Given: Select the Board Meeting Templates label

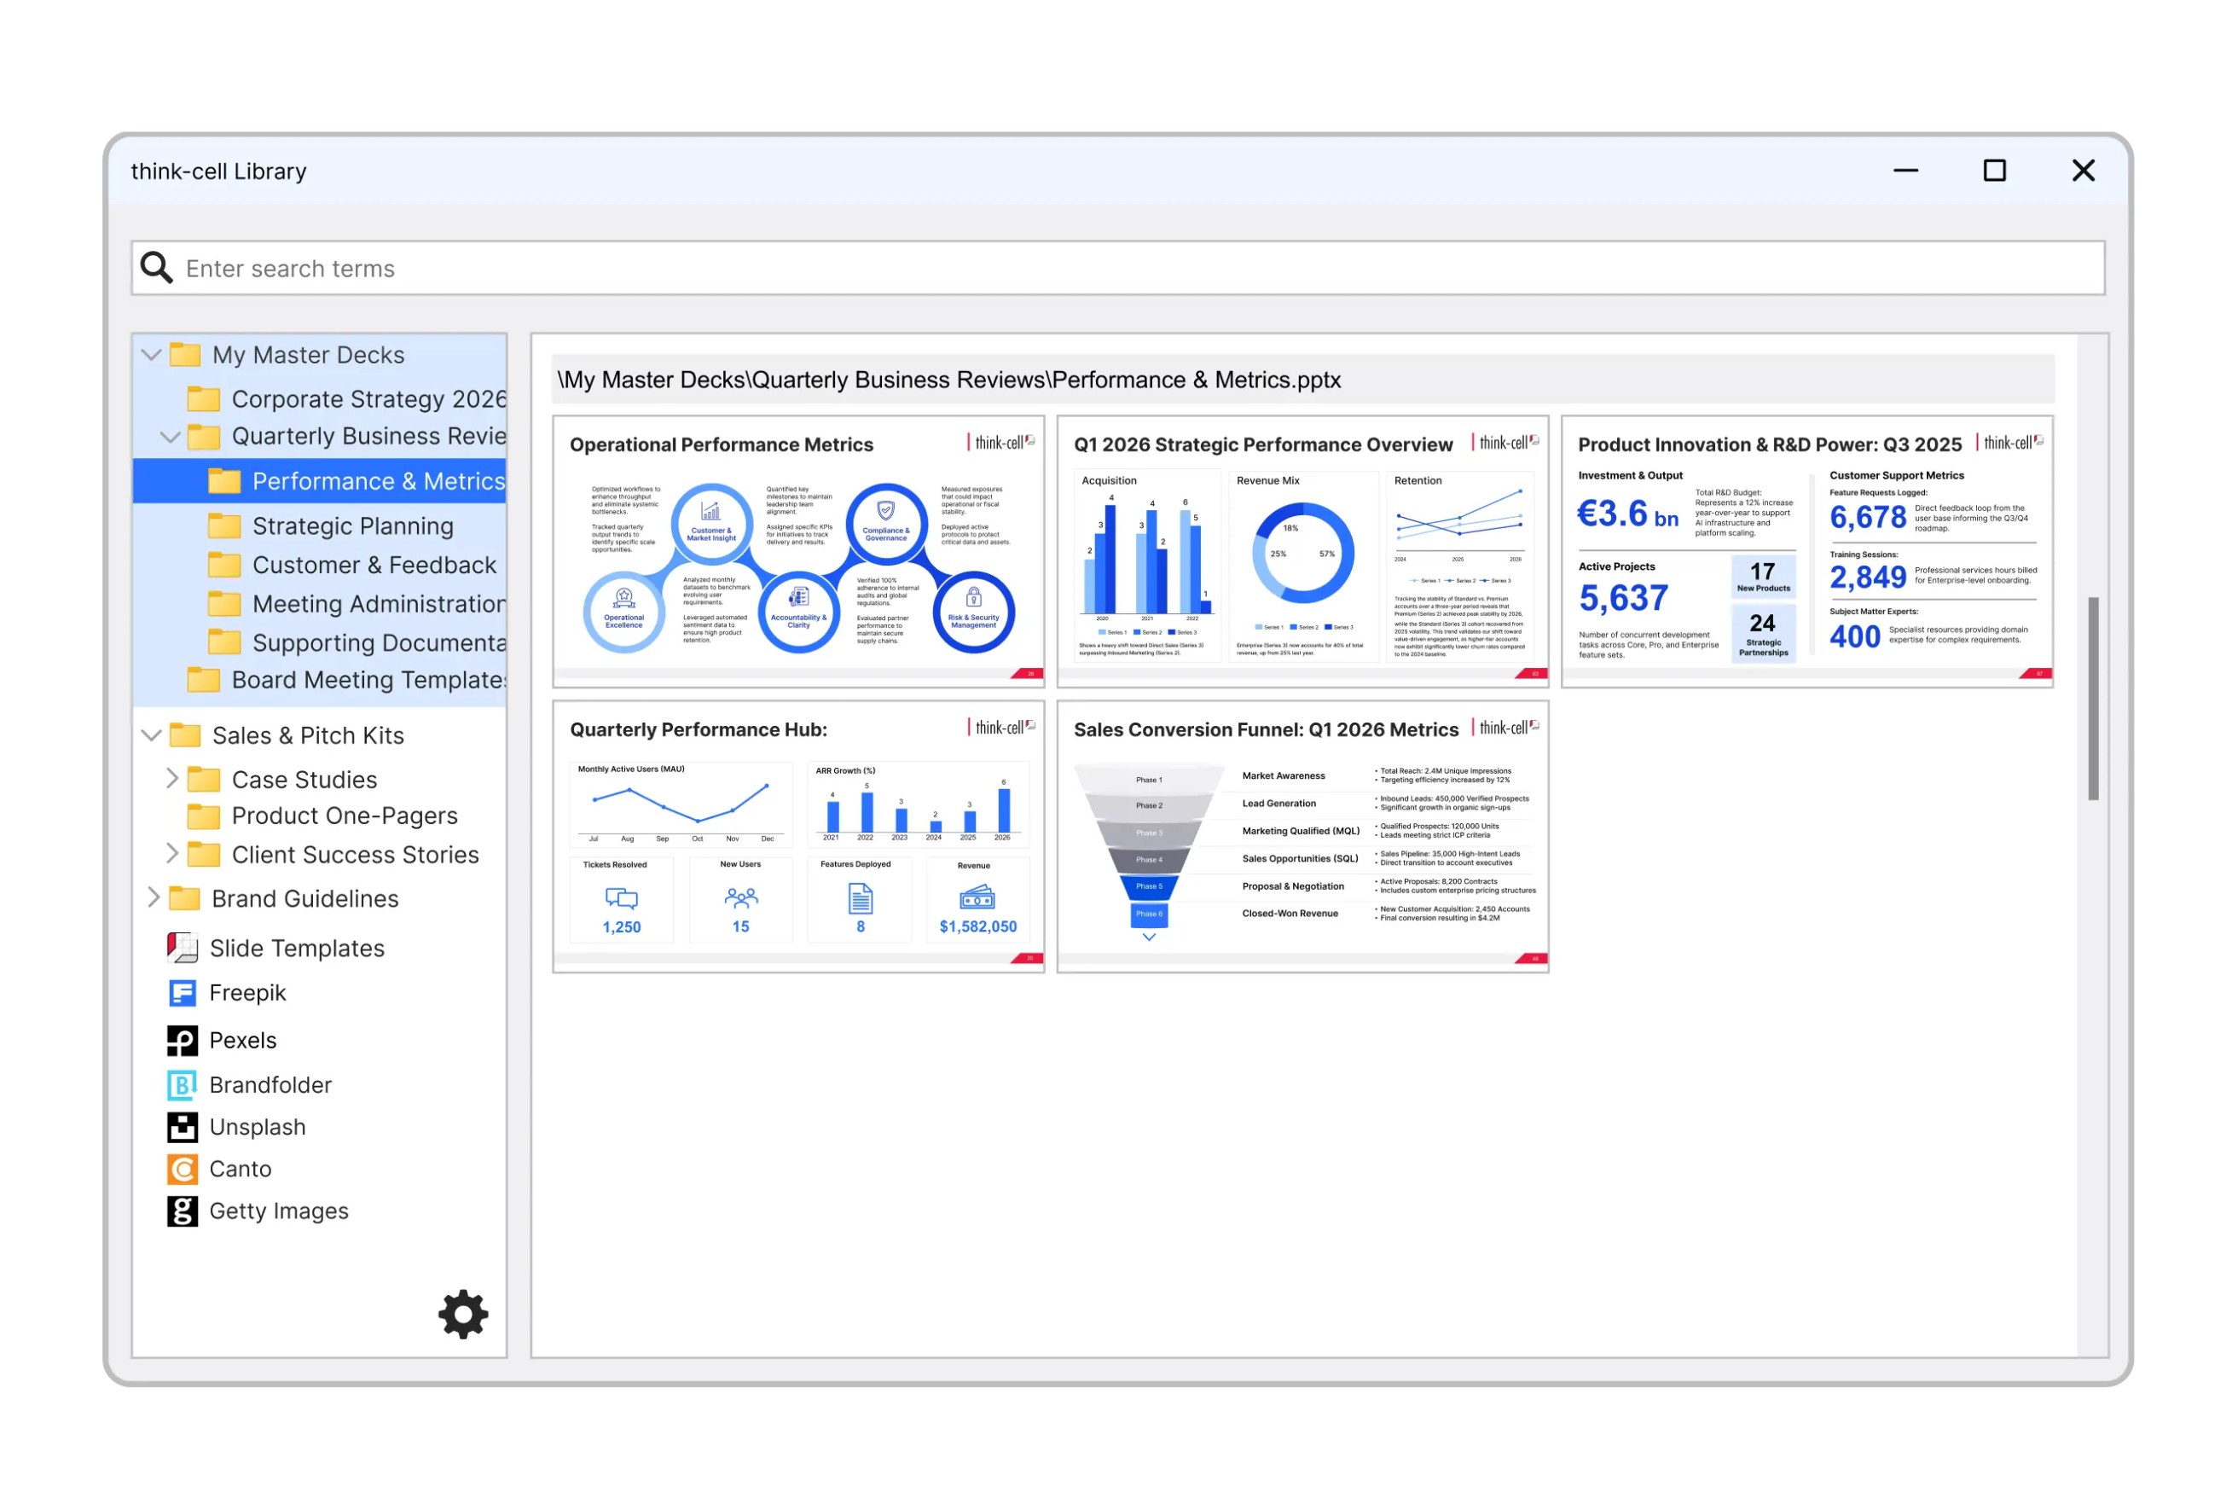Looking at the screenshot, I should coord(368,679).
